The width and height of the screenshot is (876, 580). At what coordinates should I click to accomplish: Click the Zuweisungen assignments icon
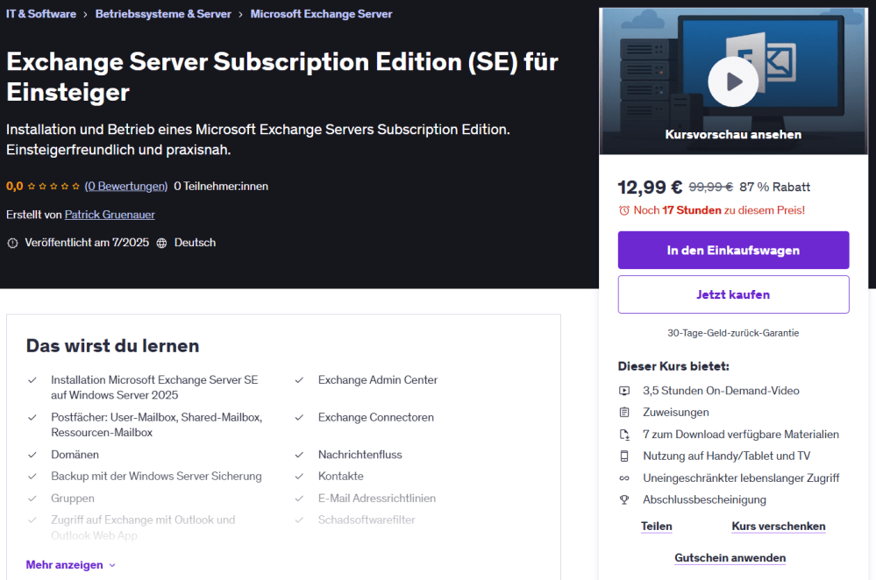(624, 413)
